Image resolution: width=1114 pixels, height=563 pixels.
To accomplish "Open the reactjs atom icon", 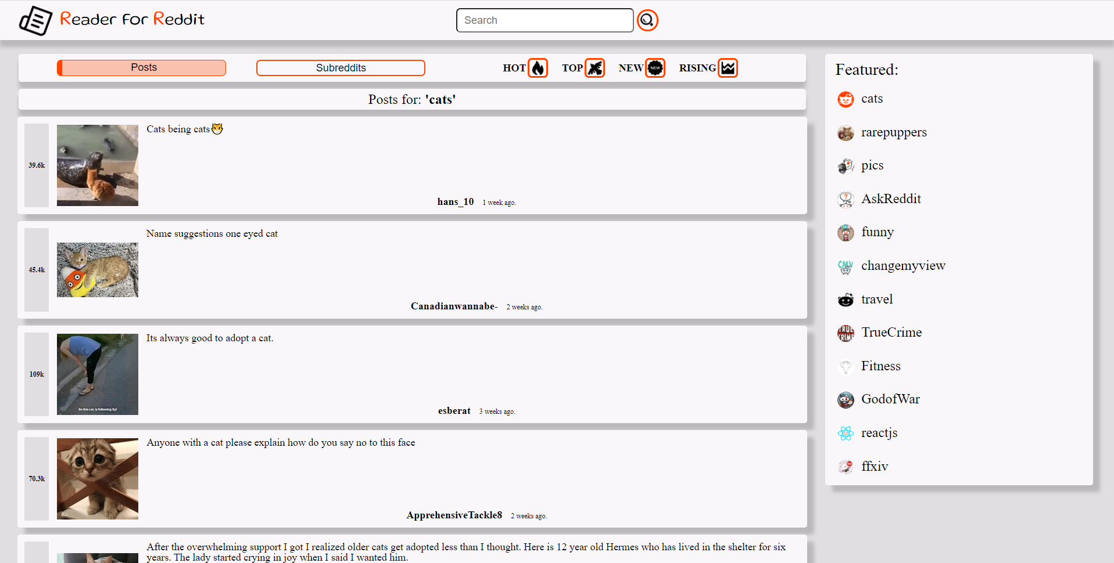I will (846, 434).
